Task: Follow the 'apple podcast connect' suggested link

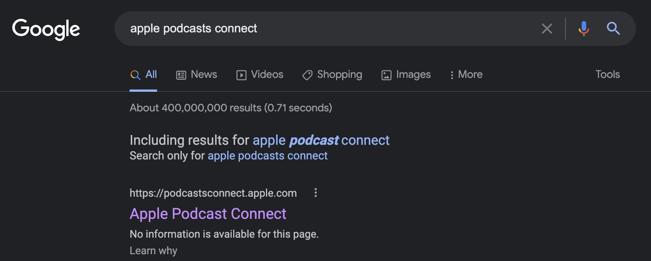Action: [x=321, y=140]
